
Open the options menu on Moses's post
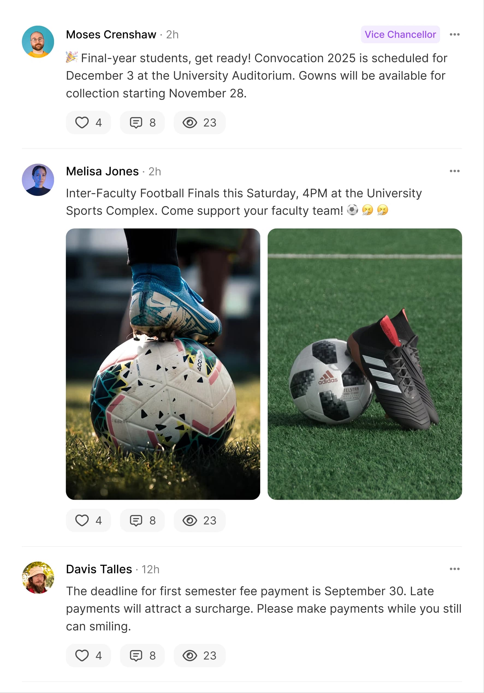tap(455, 34)
